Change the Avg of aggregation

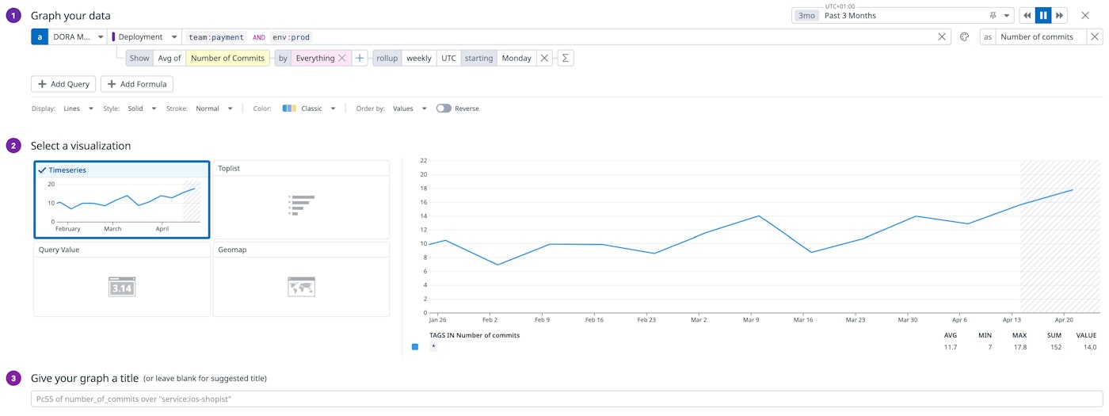click(x=169, y=58)
